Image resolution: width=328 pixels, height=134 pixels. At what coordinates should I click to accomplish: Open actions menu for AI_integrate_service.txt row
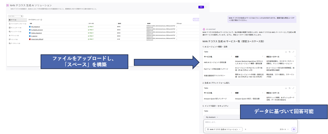[177, 30]
